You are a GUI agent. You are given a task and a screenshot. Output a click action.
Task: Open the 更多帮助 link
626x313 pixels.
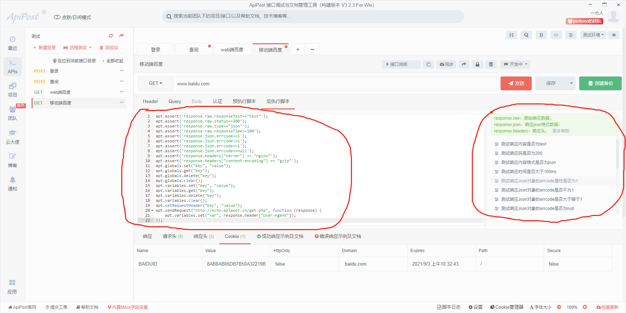coord(561,131)
